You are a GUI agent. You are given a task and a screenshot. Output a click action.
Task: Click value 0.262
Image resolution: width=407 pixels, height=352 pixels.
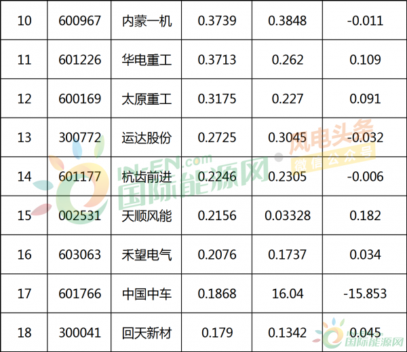click(x=288, y=60)
